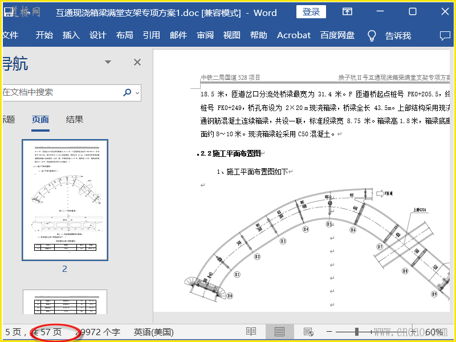Screen dimensions: 456x342
Task: Open the 布局 ribbon tab
Action: [124, 35]
